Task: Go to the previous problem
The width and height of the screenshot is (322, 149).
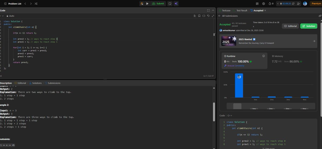Action: coord(25,3)
